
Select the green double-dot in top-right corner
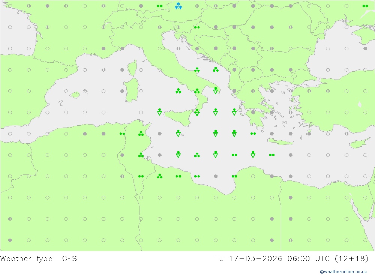click(x=365, y=6)
